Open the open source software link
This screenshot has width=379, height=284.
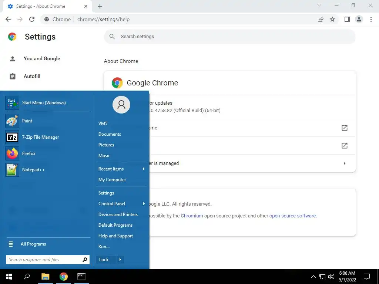tap(292, 216)
